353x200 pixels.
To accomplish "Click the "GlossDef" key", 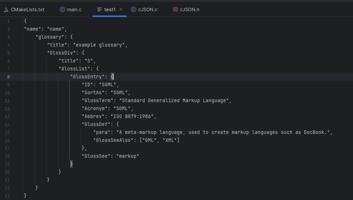I will click(x=96, y=124).
